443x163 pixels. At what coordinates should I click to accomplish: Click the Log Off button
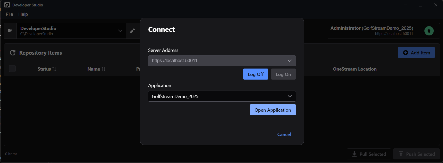click(x=256, y=74)
